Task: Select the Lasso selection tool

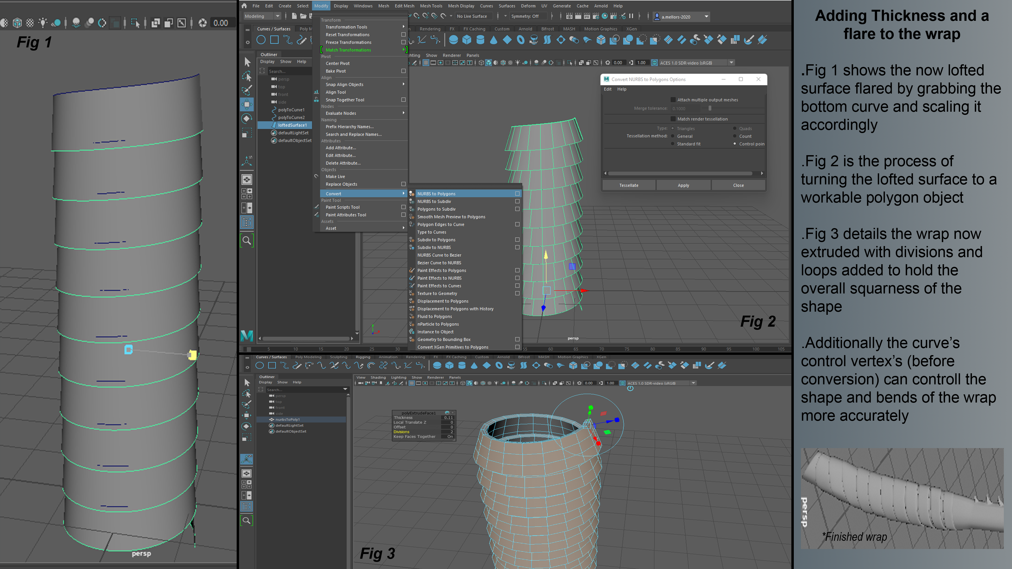Action: 247,76
